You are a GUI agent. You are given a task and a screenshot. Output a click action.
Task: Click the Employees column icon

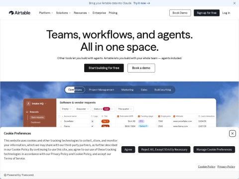[x=159, y=116]
